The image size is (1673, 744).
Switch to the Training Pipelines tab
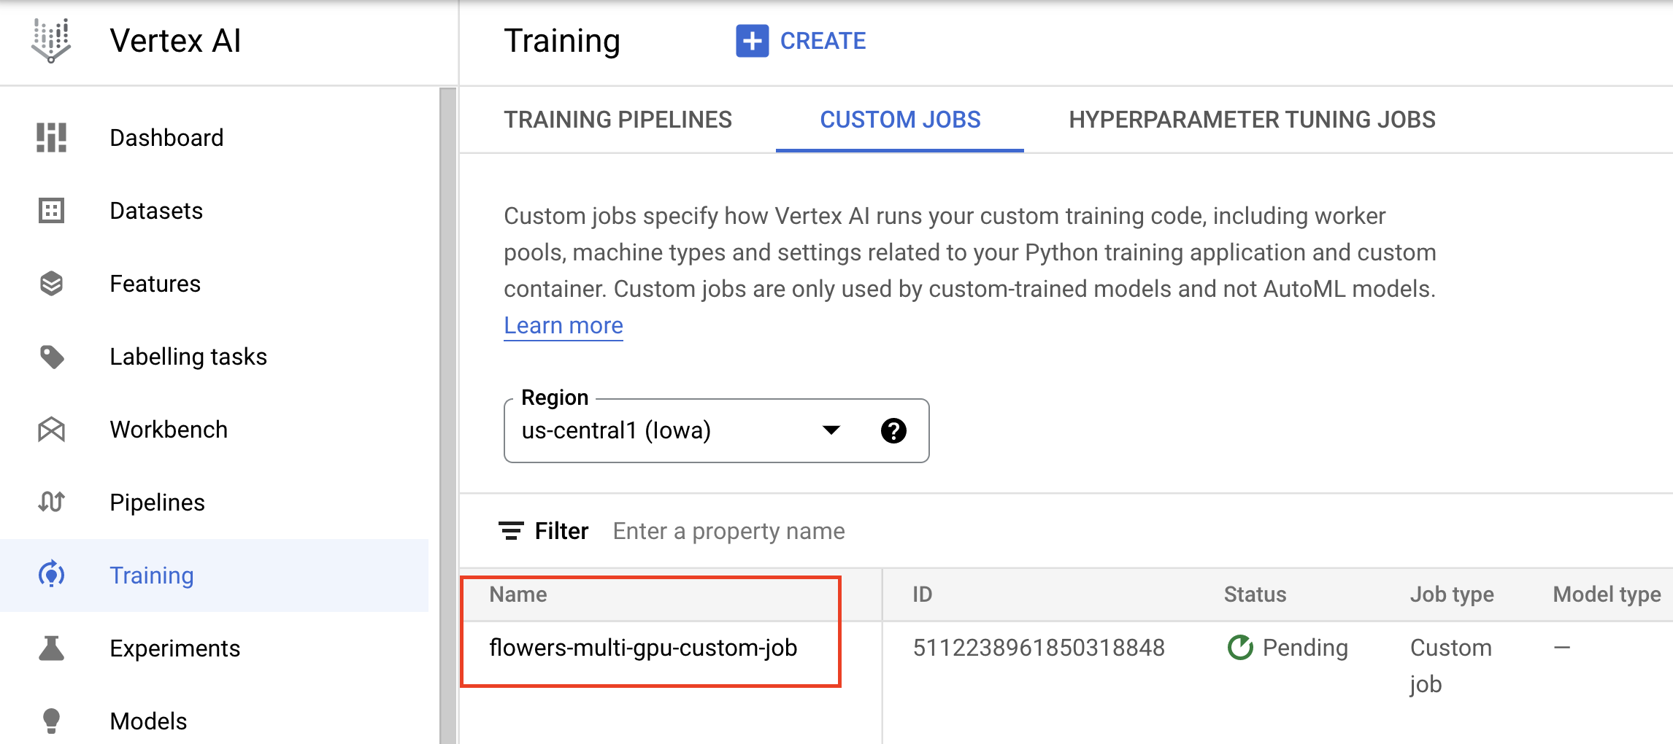(618, 120)
